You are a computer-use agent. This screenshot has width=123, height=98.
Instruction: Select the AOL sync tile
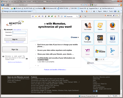click(112, 51)
